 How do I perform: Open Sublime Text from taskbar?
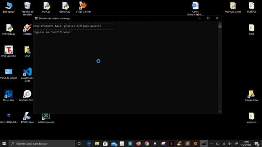tap(187, 143)
